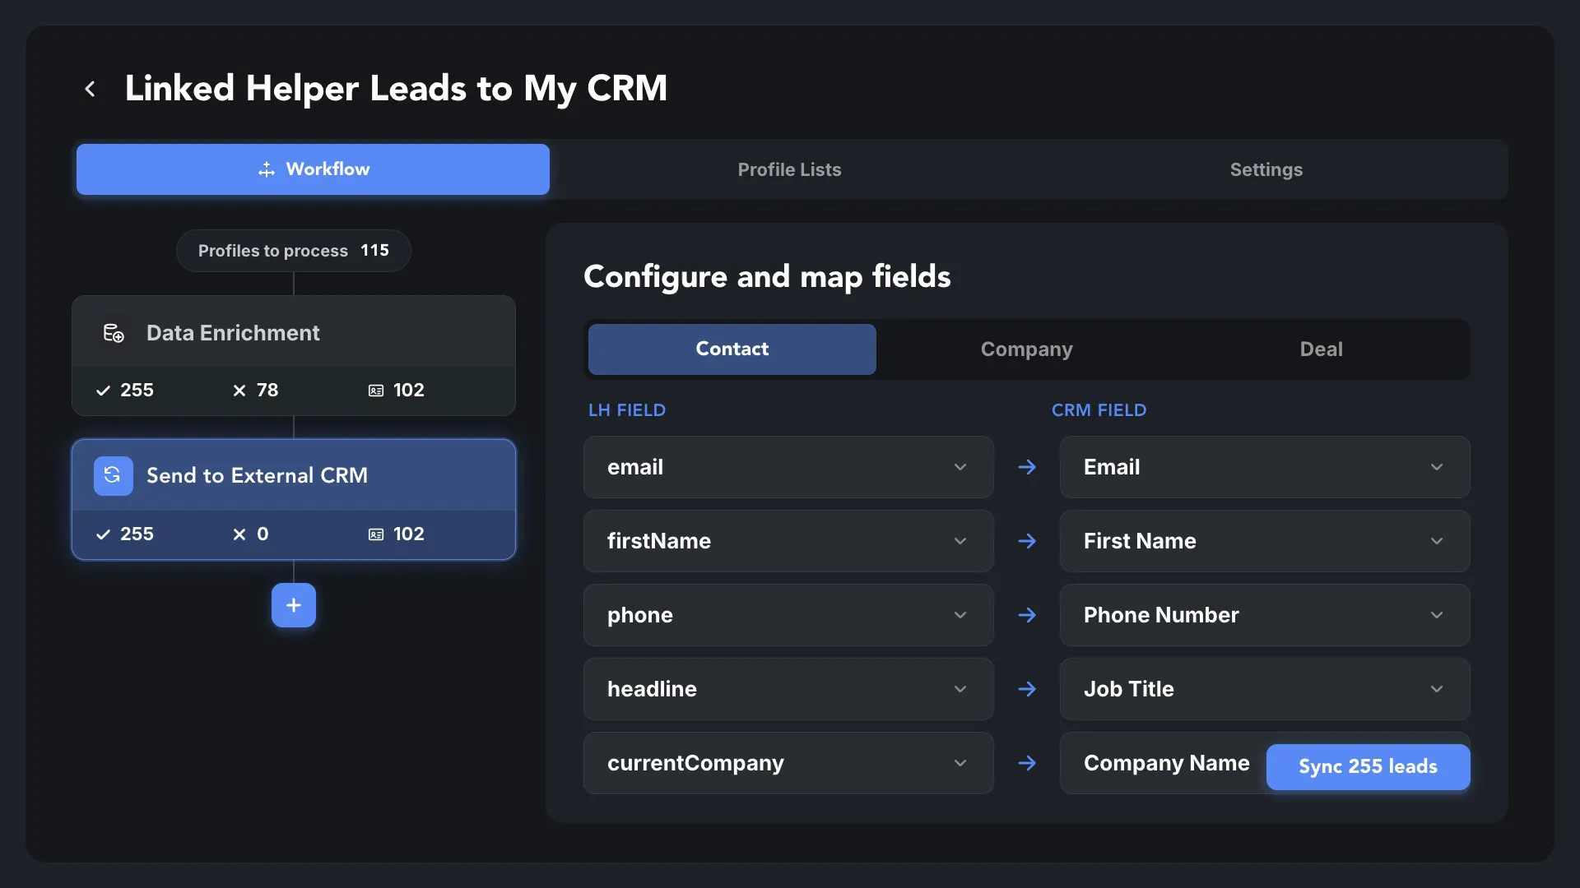Switch to the Workflow tab

pyautogui.click(x=313, y=169)
